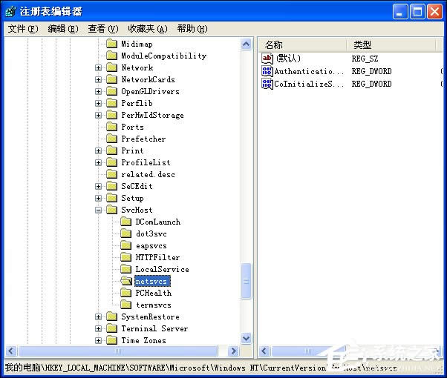Expand the OpenGLDrivers key

[x=98, y=91]
